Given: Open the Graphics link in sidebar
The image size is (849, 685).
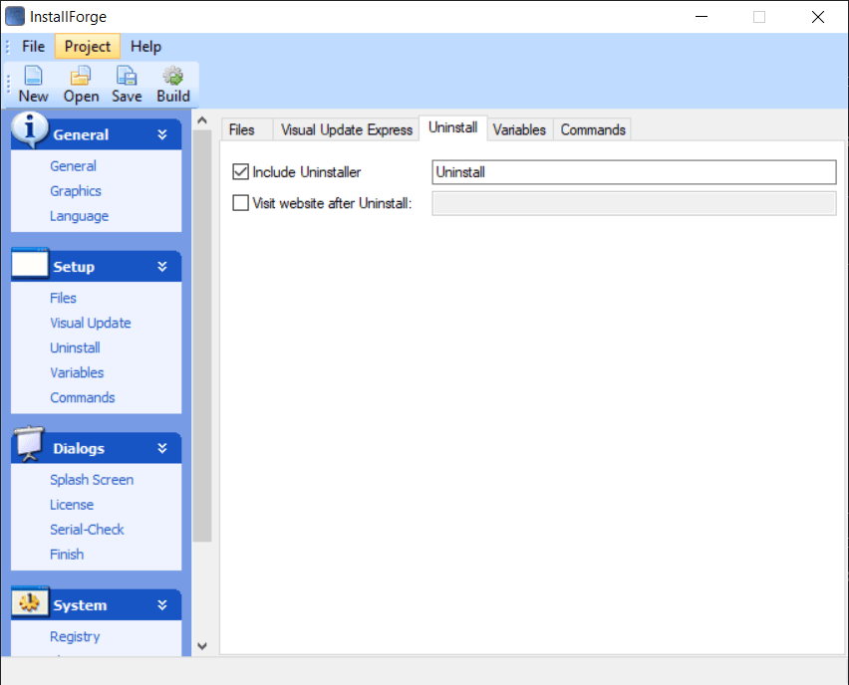Looking at the screenshot, I should (x=76, y=191).
